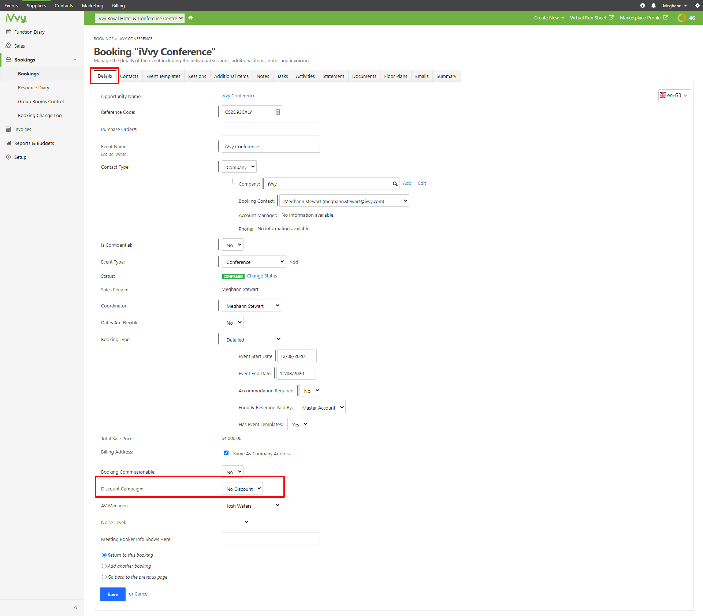Open the Discount Campaign dropdown
Screen dimensions: 703x616
click(242, 489)
